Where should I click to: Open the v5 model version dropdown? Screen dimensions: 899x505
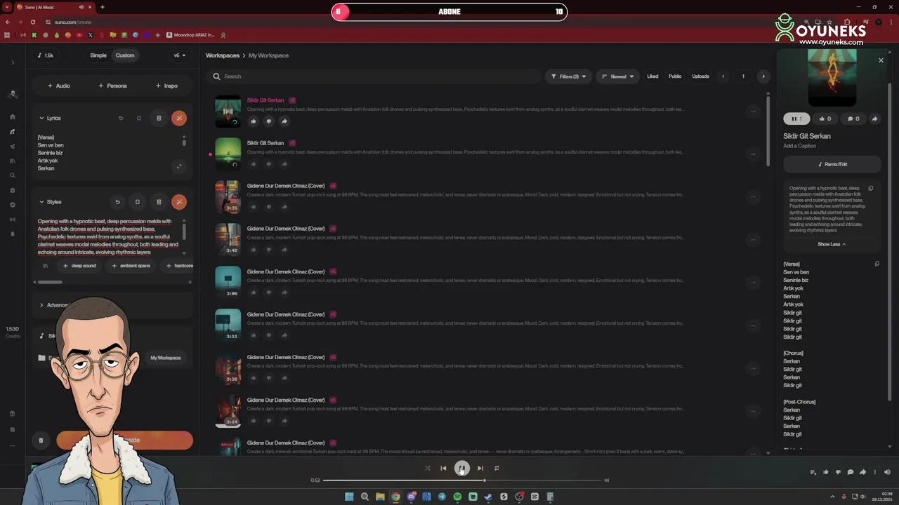180,55
